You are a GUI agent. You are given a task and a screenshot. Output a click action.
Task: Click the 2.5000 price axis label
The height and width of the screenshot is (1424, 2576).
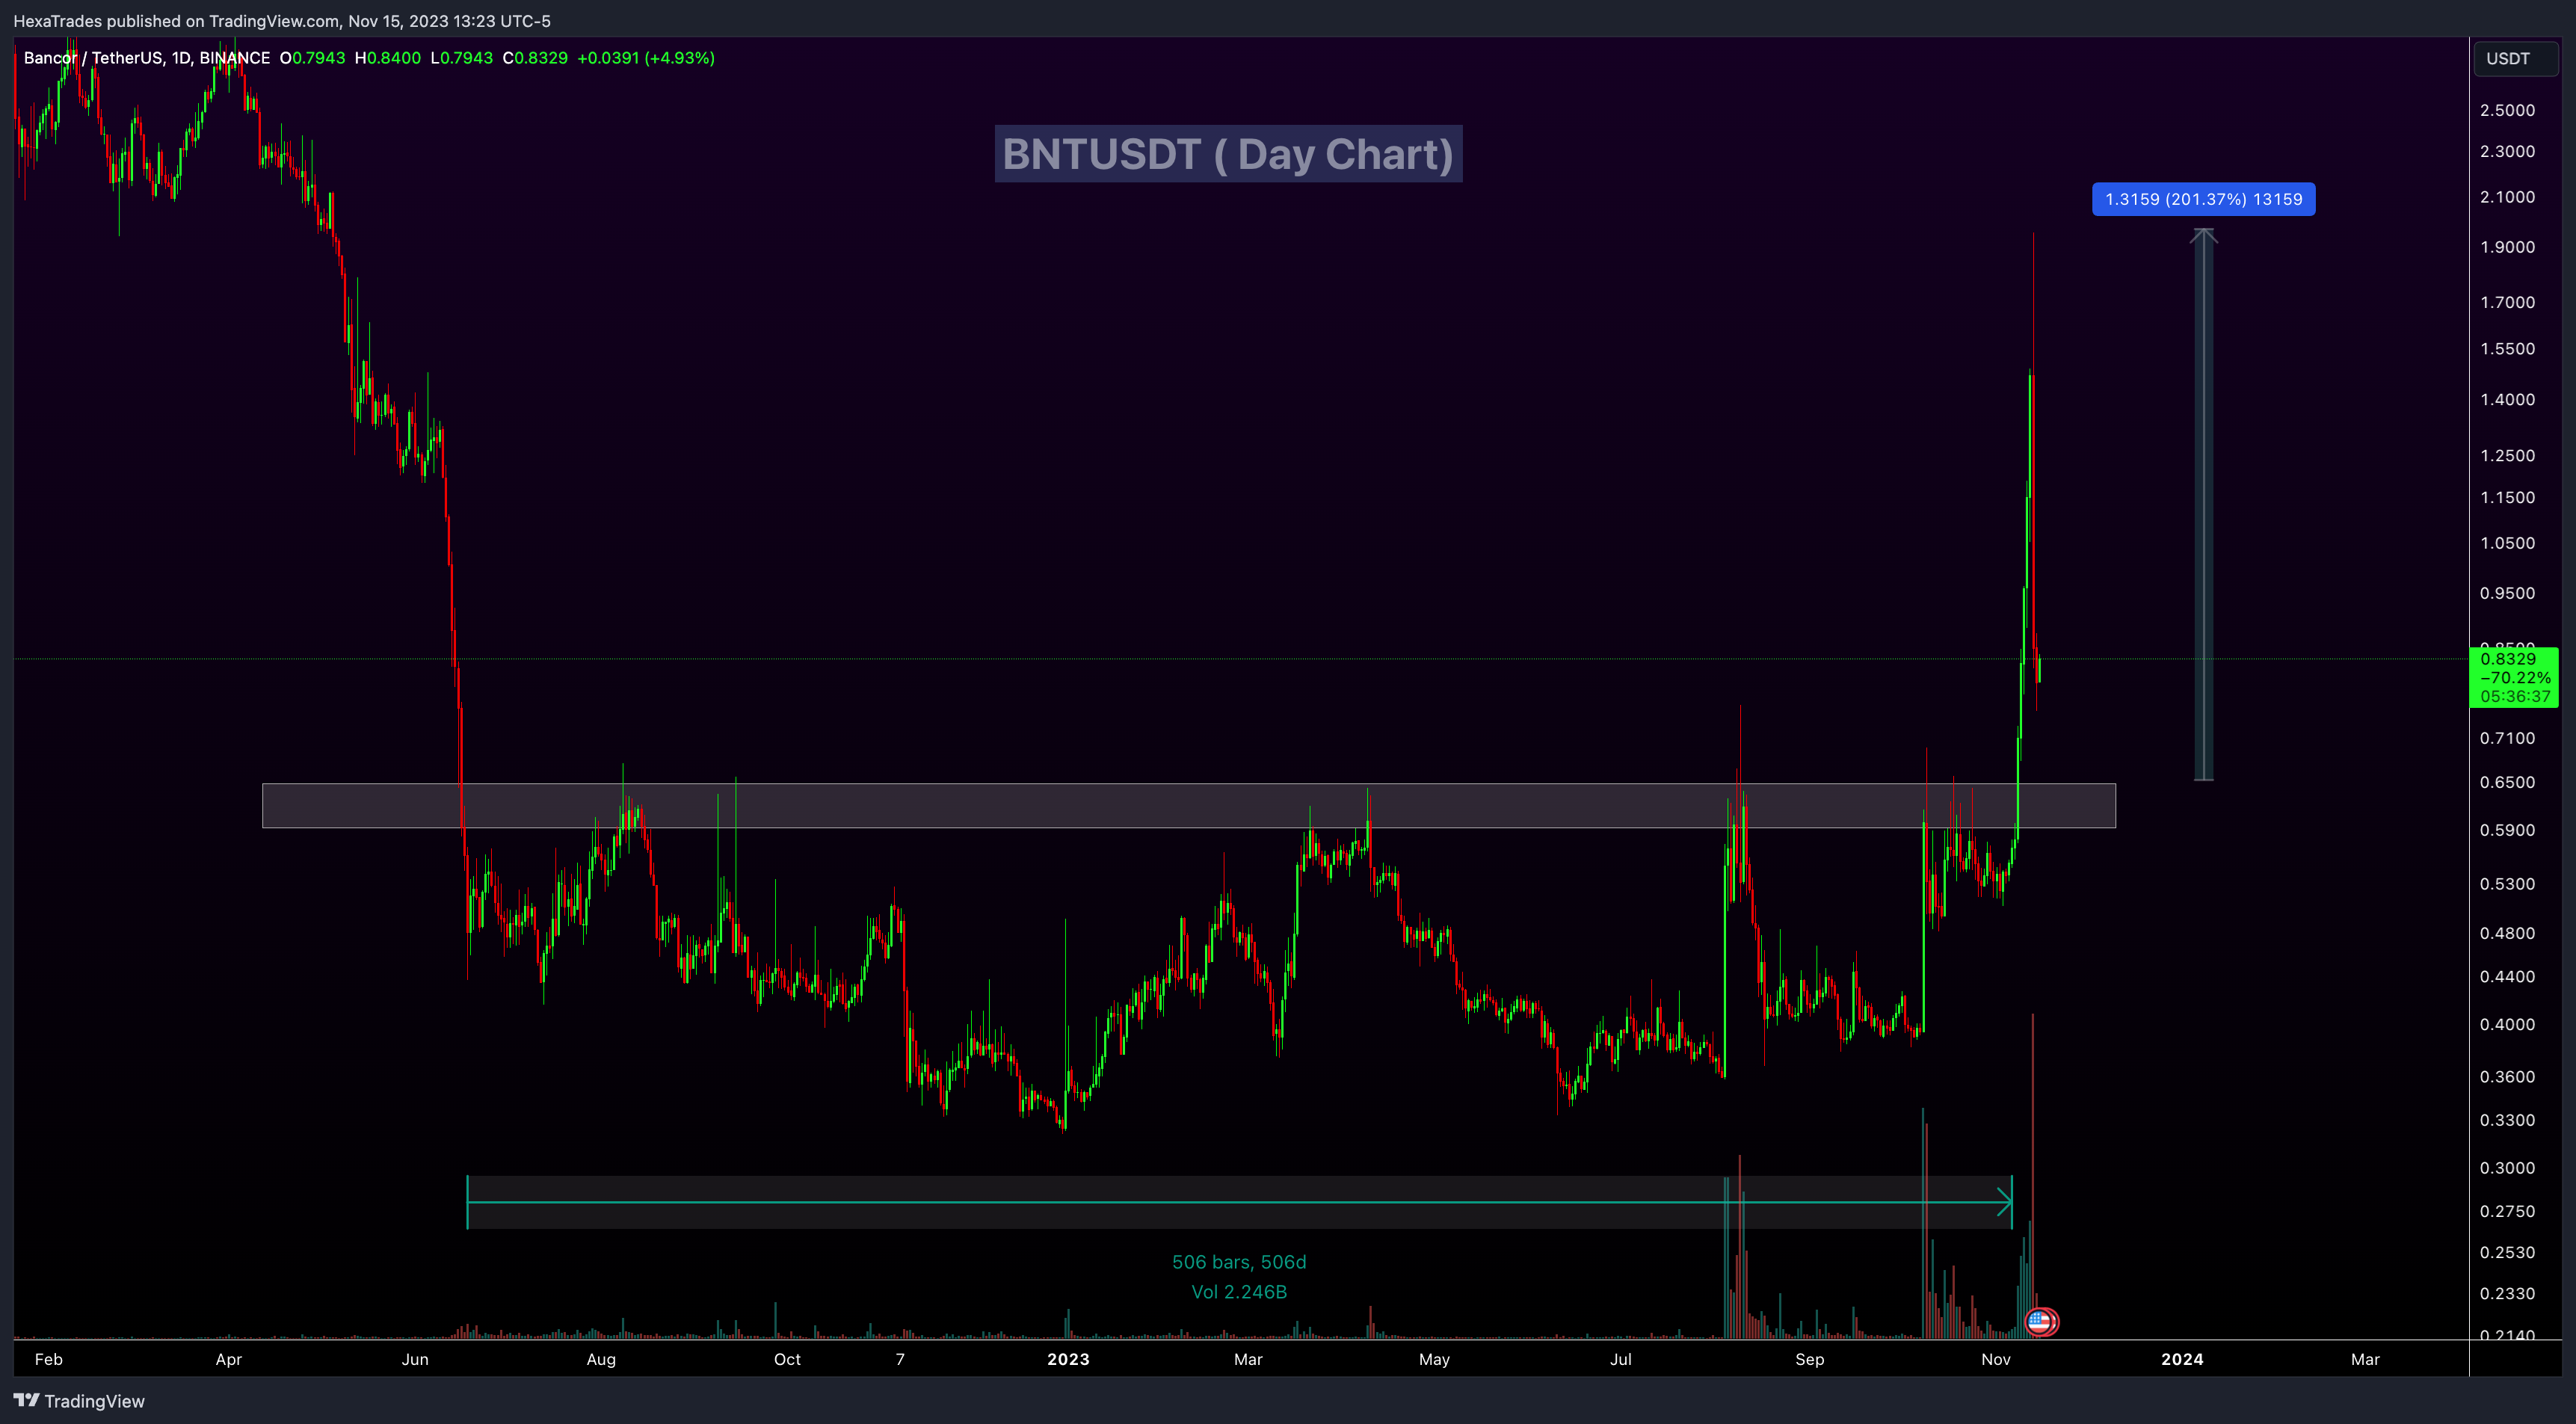(x=2507, y=110)
